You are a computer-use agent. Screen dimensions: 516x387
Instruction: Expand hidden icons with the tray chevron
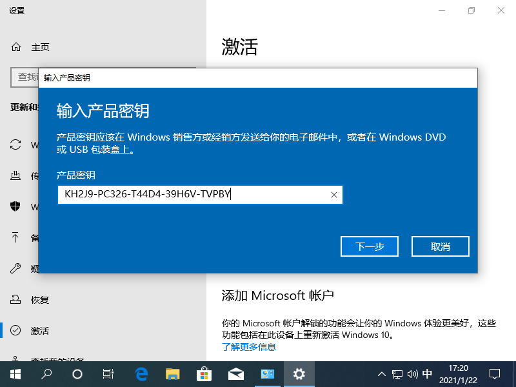(382, 373)
